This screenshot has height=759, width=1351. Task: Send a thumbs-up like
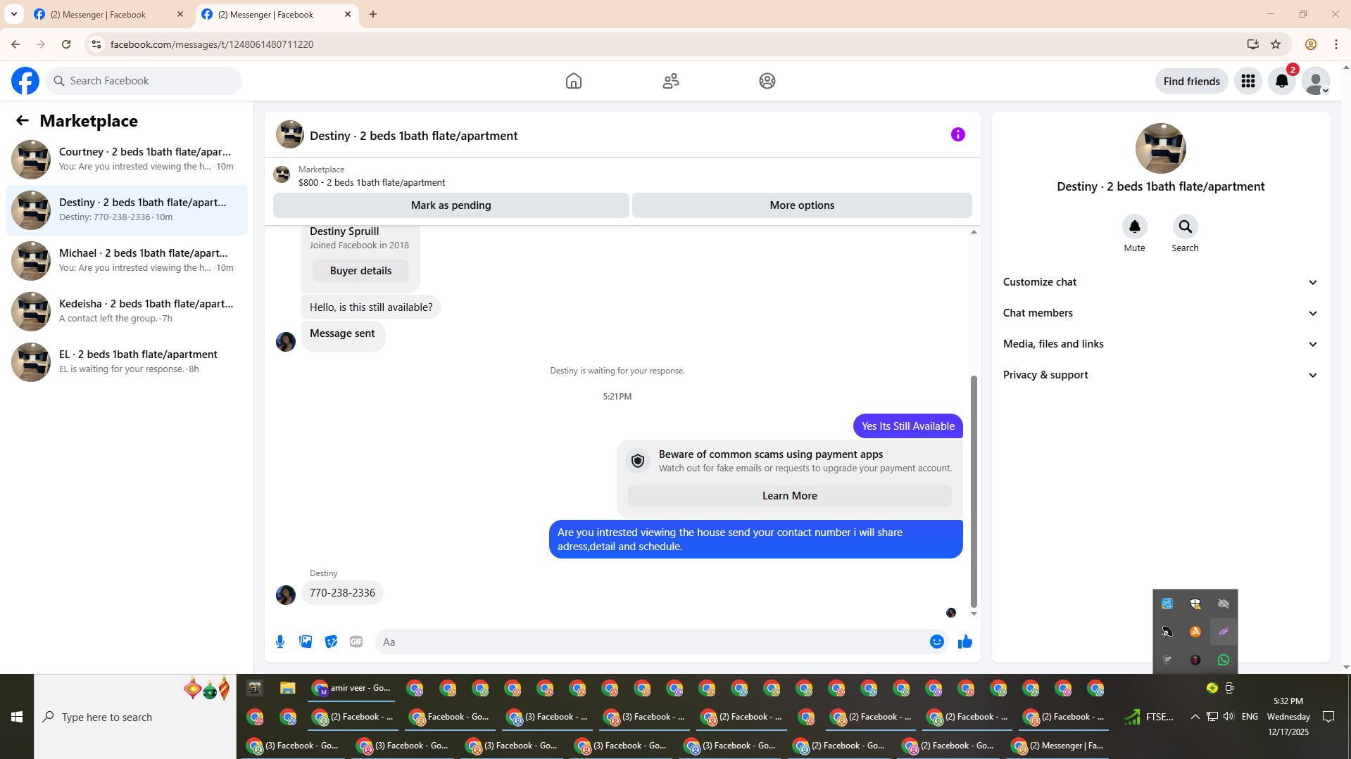click(x=965, y=642)
